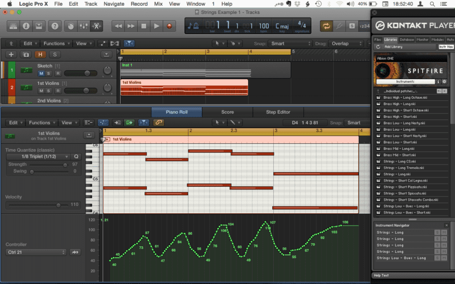This screenshot has height=284, width=455.
Task: Switch to the Step Editor tab
Action: 278,112
